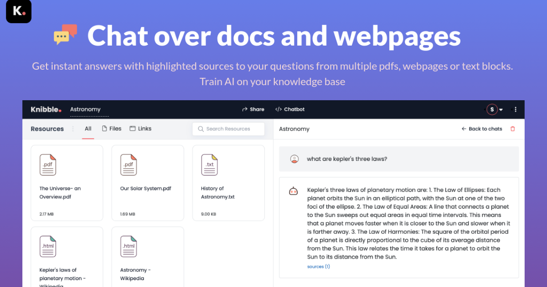Open The Universe- an Overview.pdf card icon
Viewport: 547px width, 287px height.
47,165
